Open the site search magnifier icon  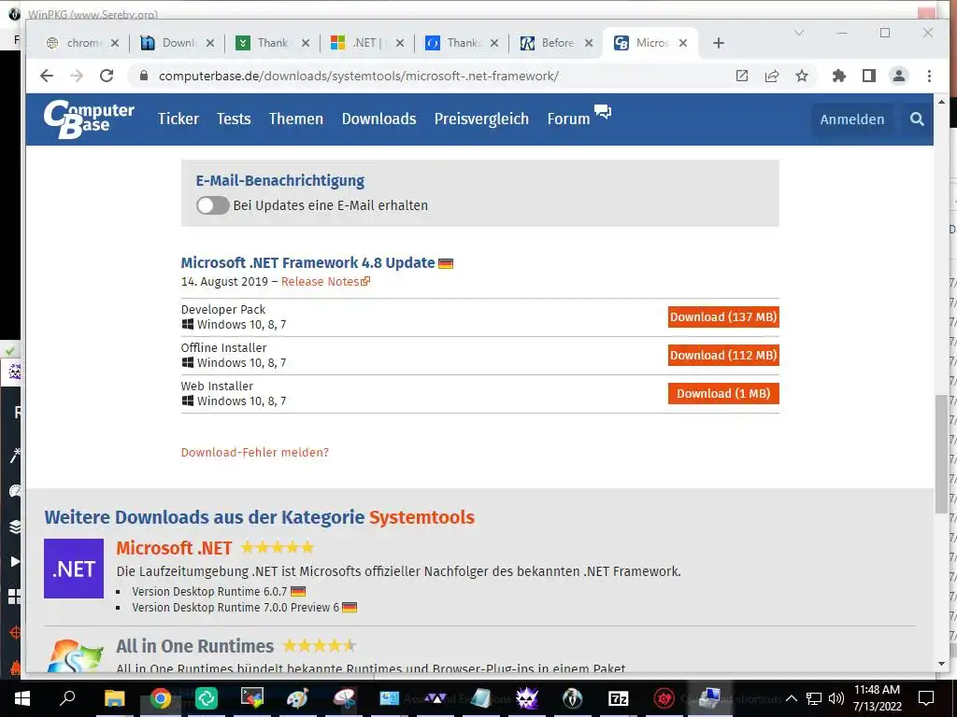[917, 119]
